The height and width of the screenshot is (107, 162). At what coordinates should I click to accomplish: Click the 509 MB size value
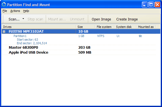pyautogui.click(x=85, y=53)
